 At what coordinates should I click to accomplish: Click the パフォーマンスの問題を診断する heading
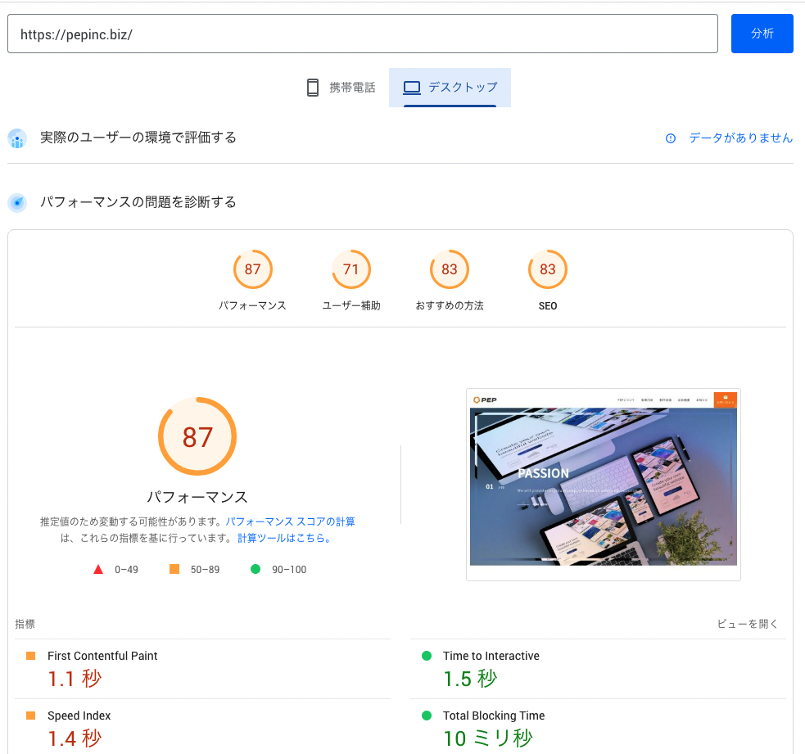tap(138, 202)
